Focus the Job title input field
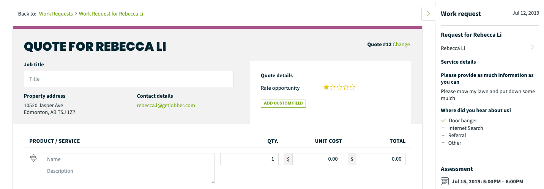 129,79
